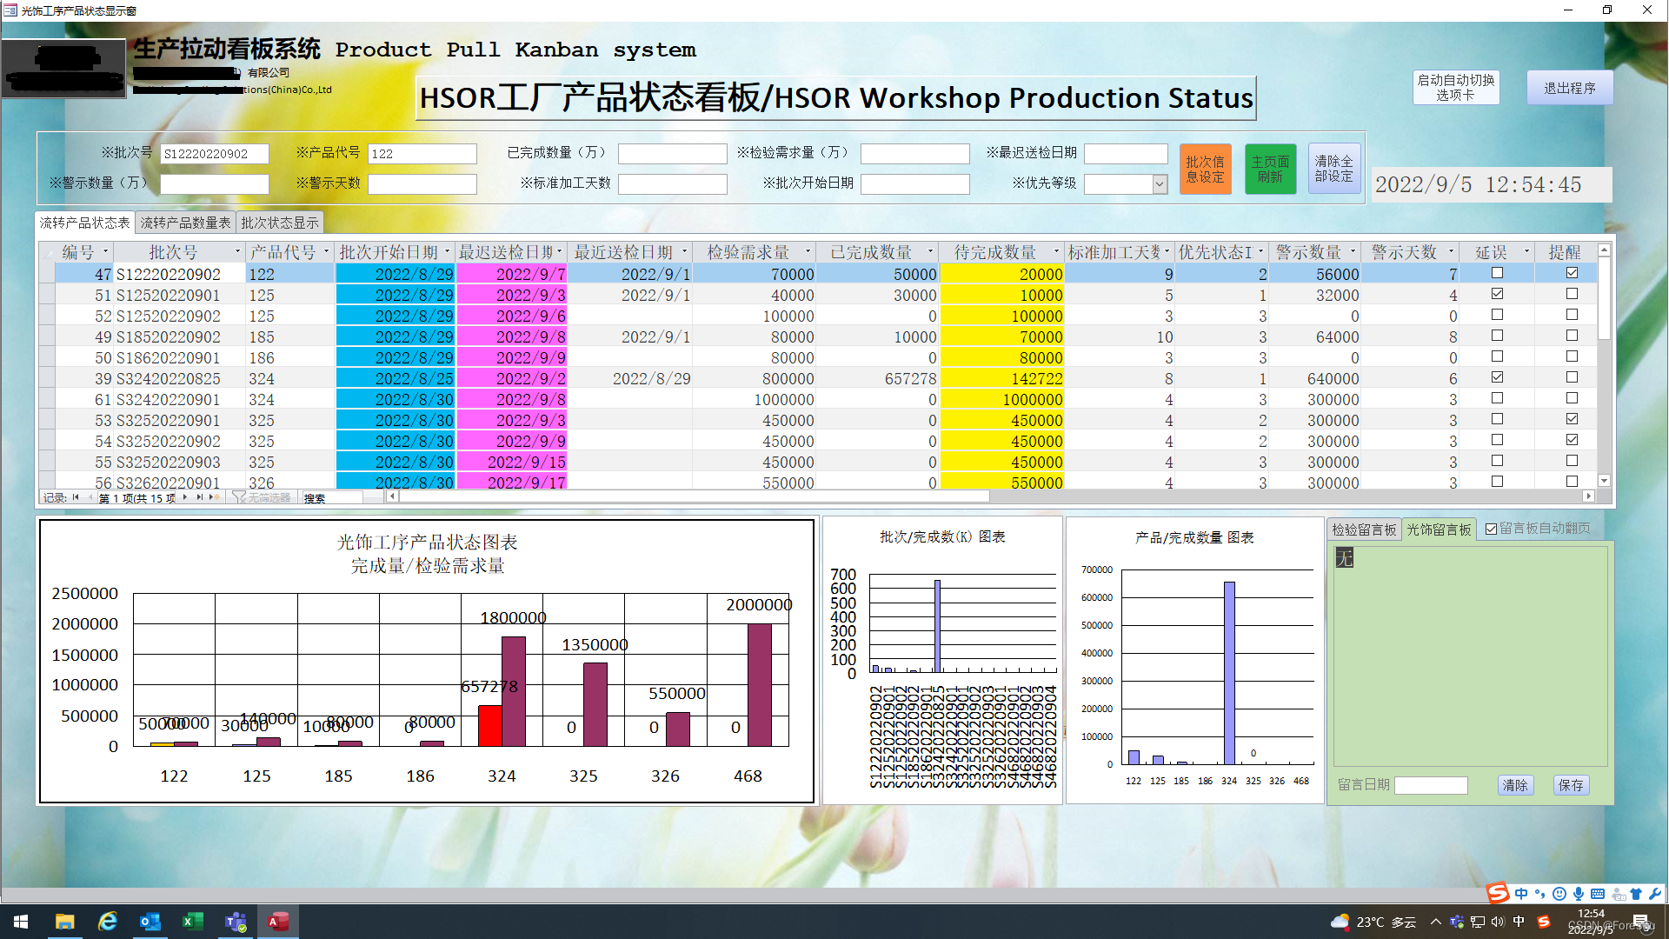Open network status icon in tray
The width and height of the screenshot is (1669, 939).
[x=1478, y=922]
